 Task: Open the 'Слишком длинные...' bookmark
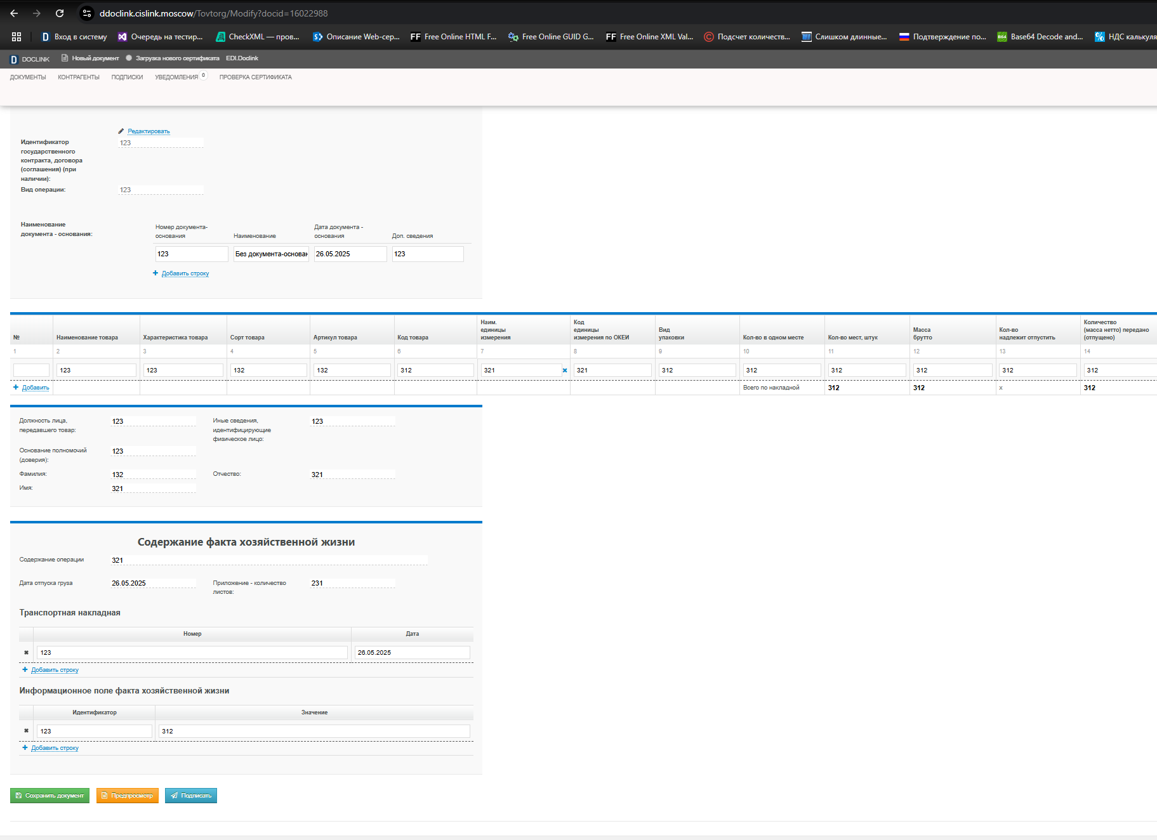(844, 37)
